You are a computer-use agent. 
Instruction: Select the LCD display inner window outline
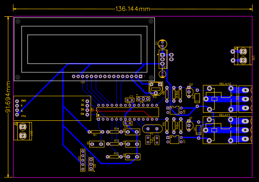pos(85,49)
